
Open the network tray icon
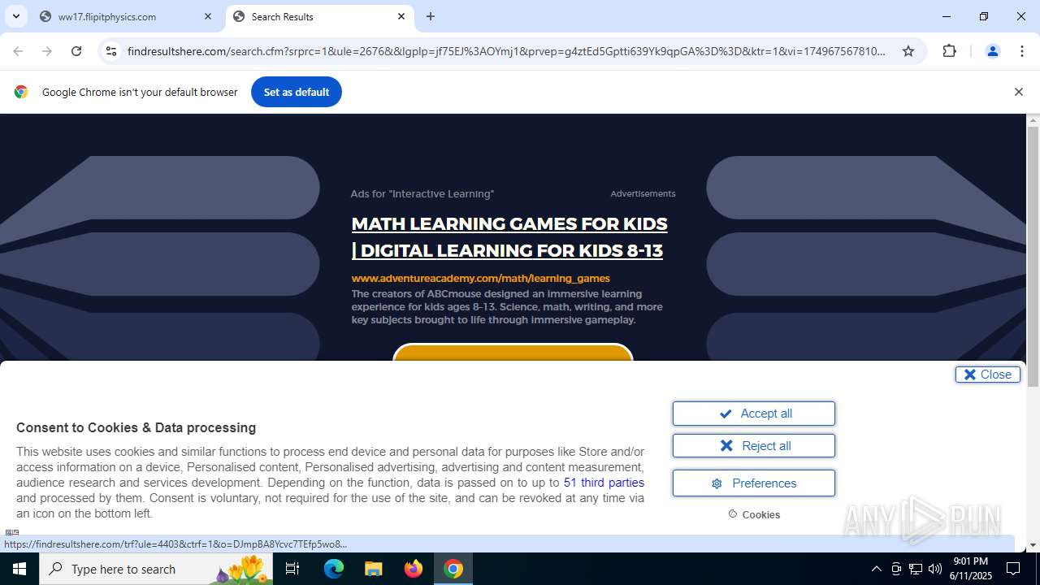(x=916, y=569)
